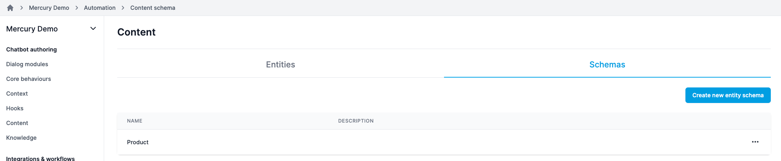Open the Product schema row

444,142
